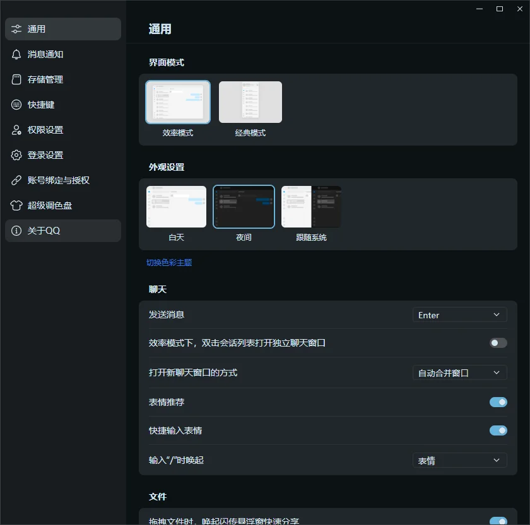The image size is (530, 525).
Task: Toggle 双击会话列表打开独立聊天窗口 switch
Action: (x=498, y=343)
